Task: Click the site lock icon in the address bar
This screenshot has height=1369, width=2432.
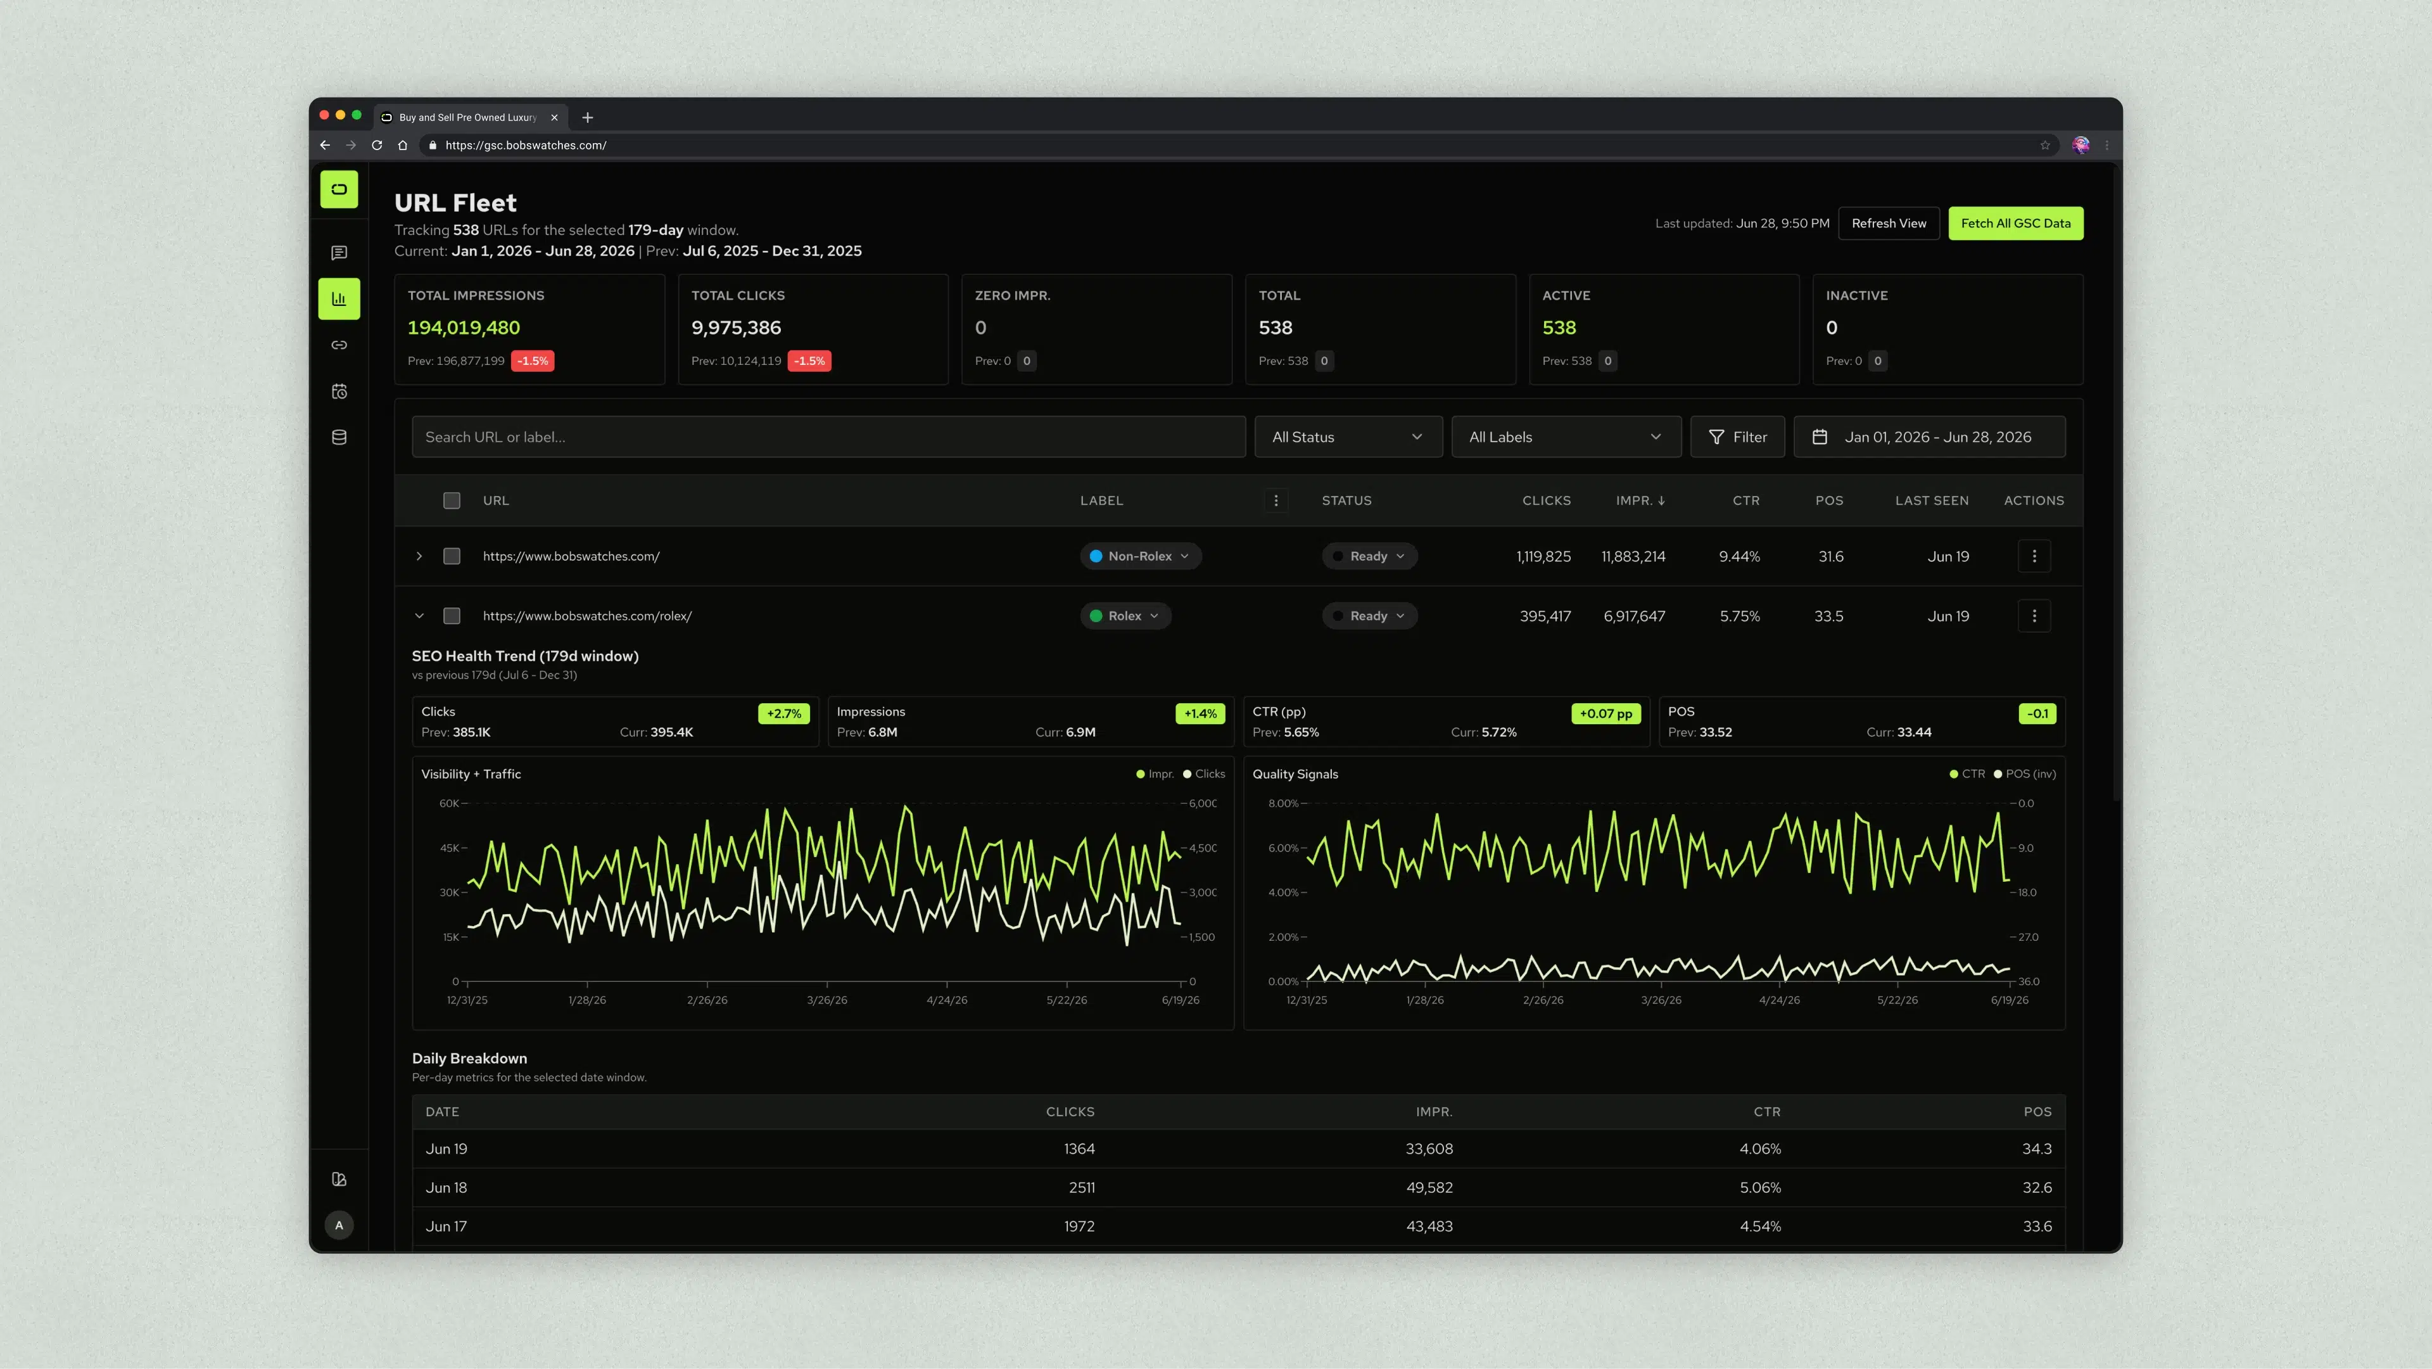Action: coord(433,146)
